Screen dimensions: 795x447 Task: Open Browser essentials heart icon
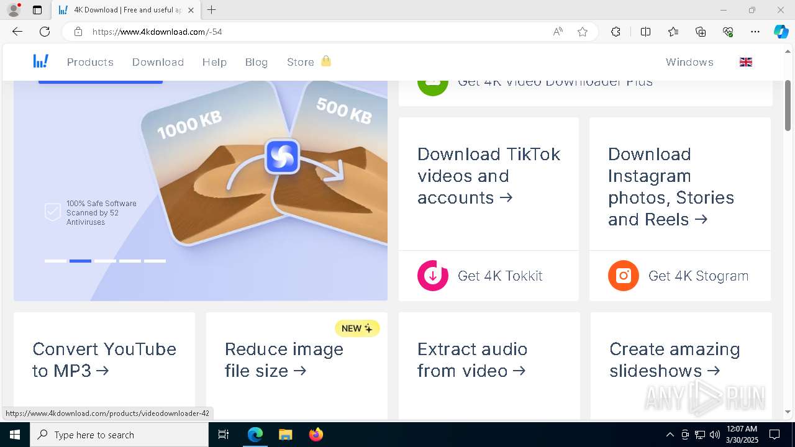[x=728, y=32]
